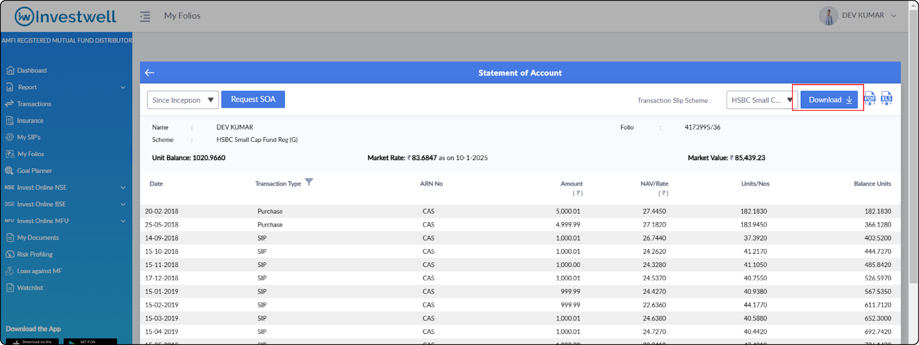The image size is (919, 345).
Task: Export statement as XLS icon
Action: (x=886, y=99)
